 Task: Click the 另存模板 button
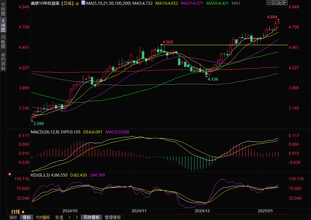coord(92,217)
